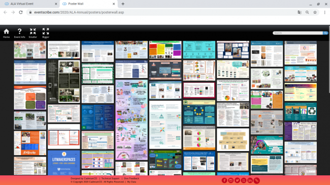The width and height of the screenshot is (330, 185).
Task: Open the chain link icon in footer
Action: click(x=256, y=180)
